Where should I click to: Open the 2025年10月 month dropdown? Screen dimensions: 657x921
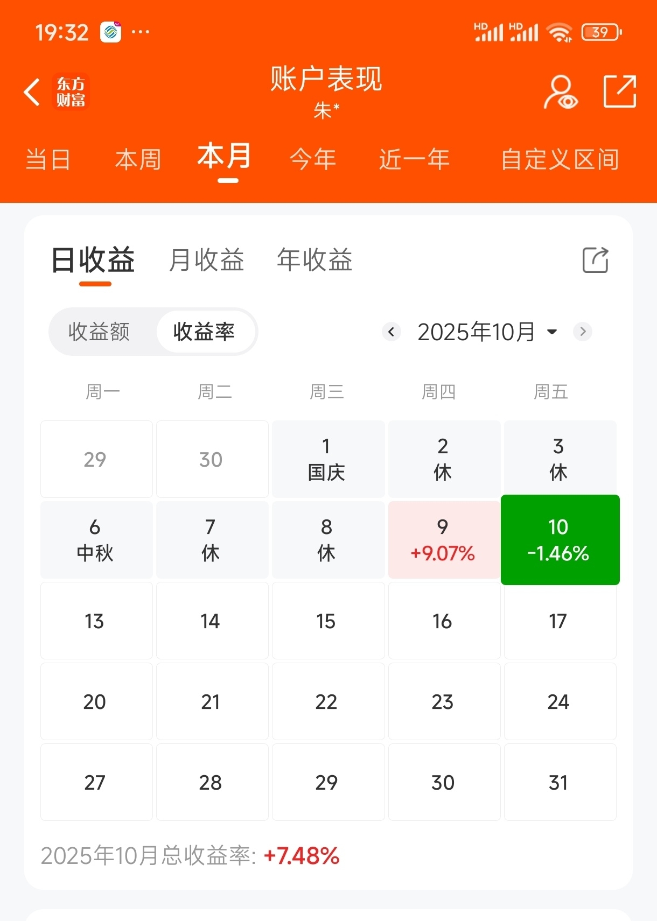click(x=487, y=332)
